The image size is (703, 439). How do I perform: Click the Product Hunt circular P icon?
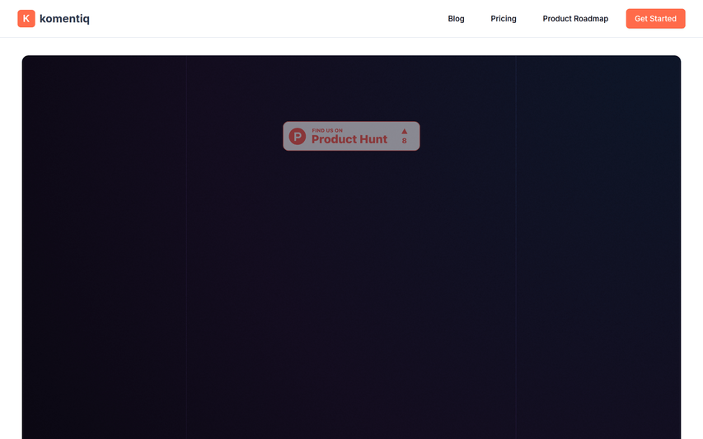pos(297,137)
